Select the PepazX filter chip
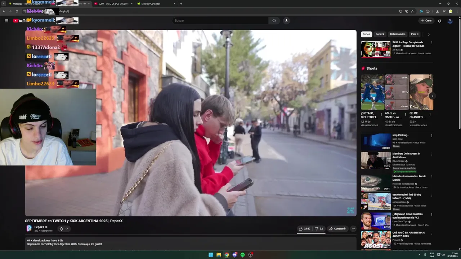461x259 pixels. tap(380, 34)
